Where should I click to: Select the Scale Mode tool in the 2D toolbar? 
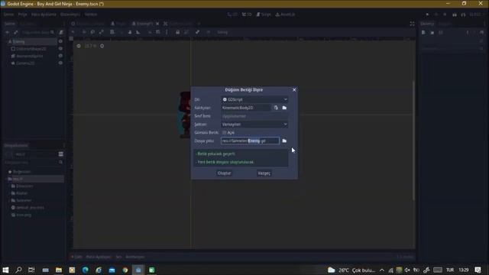102,32
